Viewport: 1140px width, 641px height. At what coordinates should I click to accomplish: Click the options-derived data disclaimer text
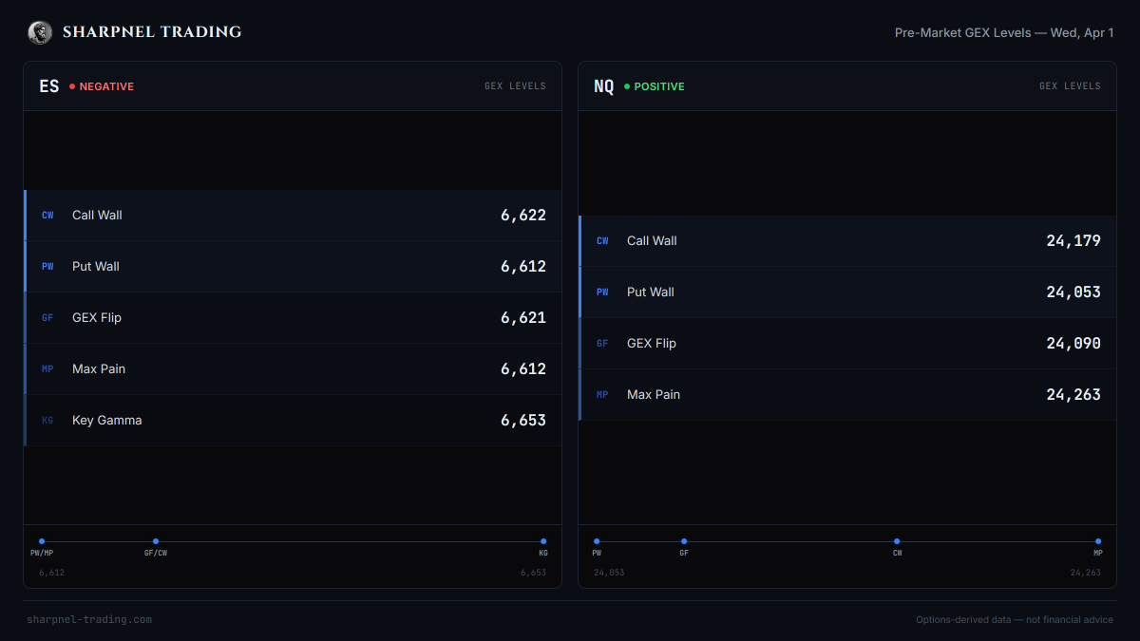pyautogui.click(x=1015, y=620)
